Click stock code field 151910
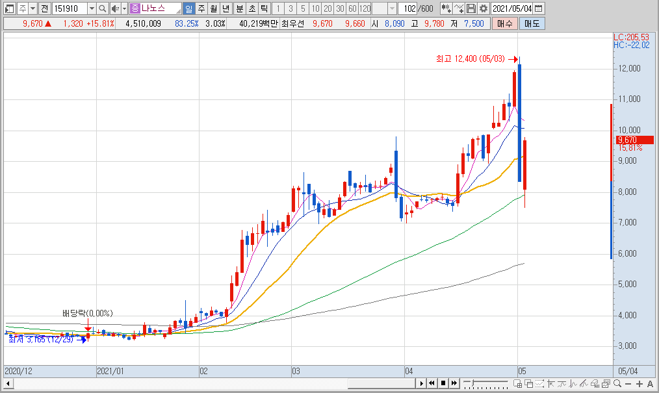 [70, 8]
